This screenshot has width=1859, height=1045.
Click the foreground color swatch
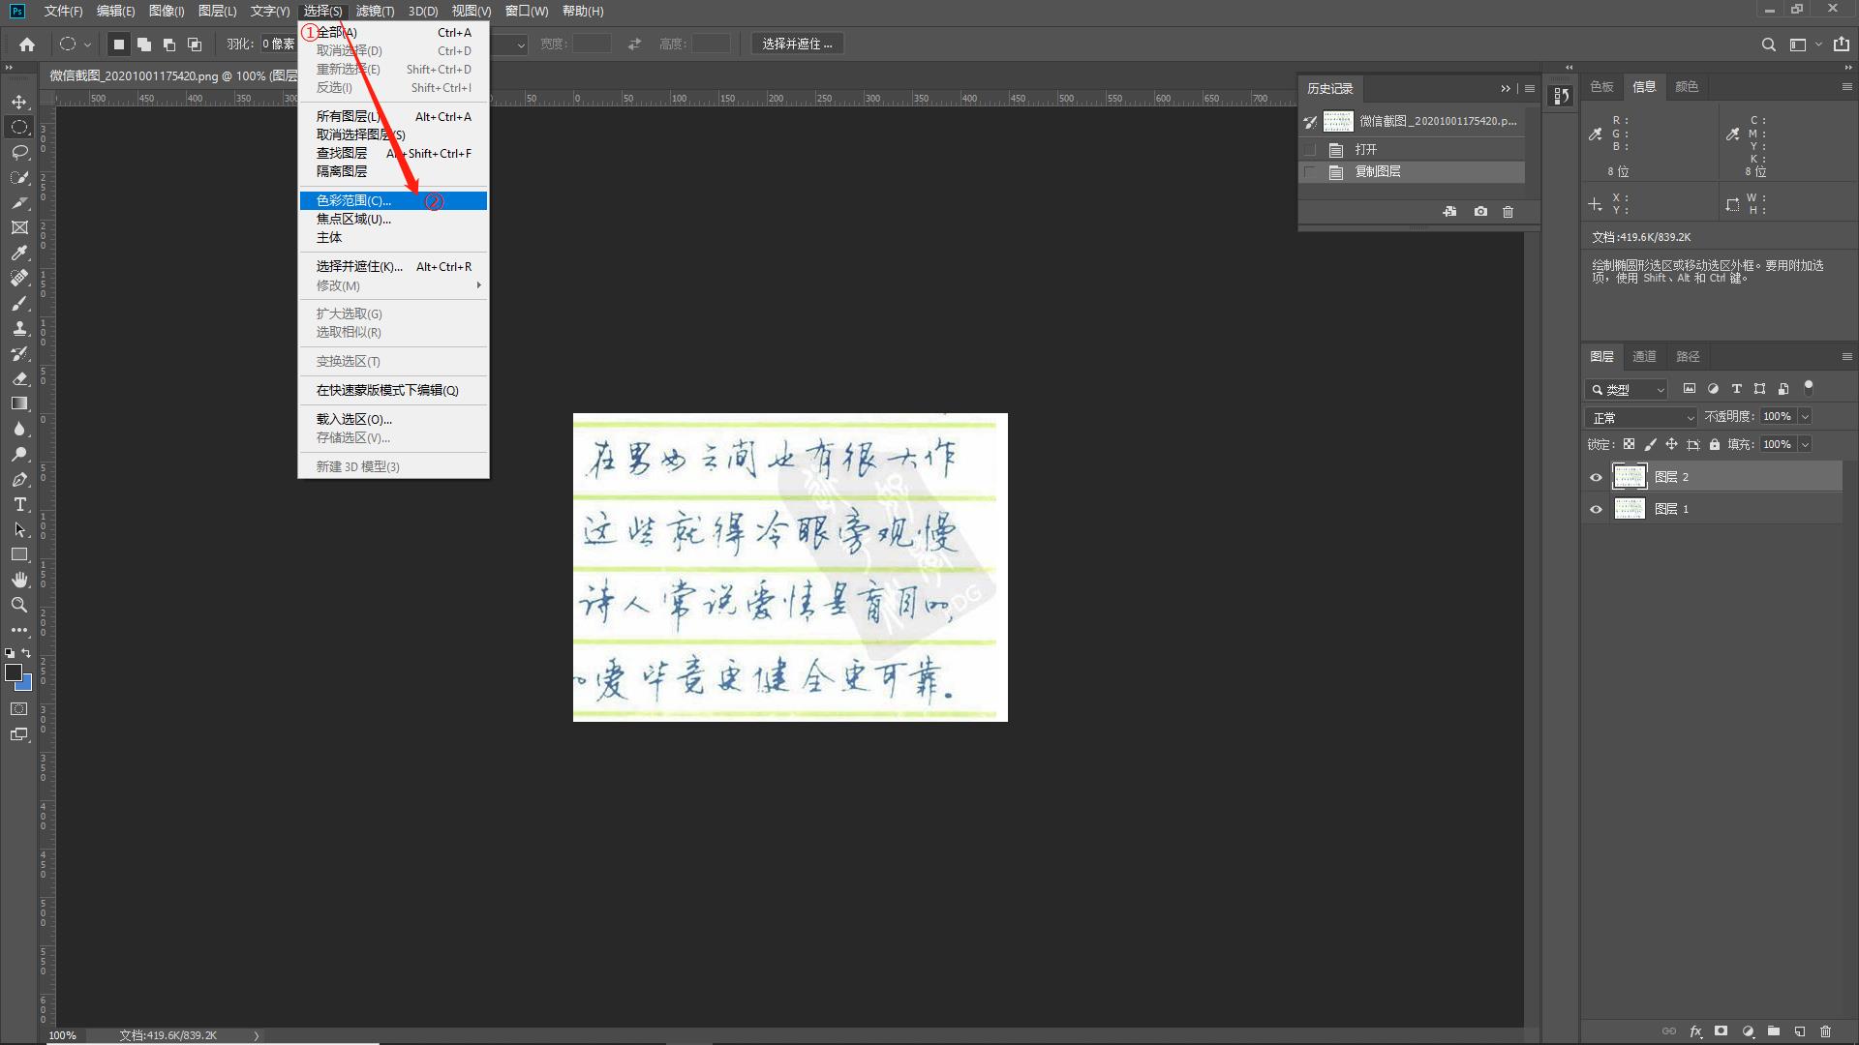pyautogui.click(x=14, y=672)
